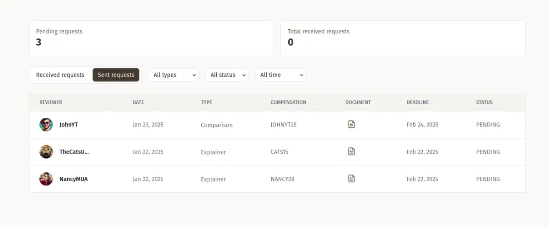
Task: Select the Sent requests tab
Action: click(116, 75)
